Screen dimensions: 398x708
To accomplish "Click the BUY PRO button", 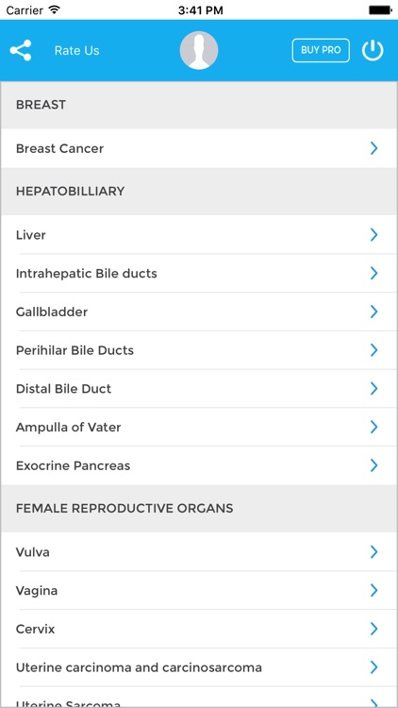I will pyautogui.click(x=321, y=50).
